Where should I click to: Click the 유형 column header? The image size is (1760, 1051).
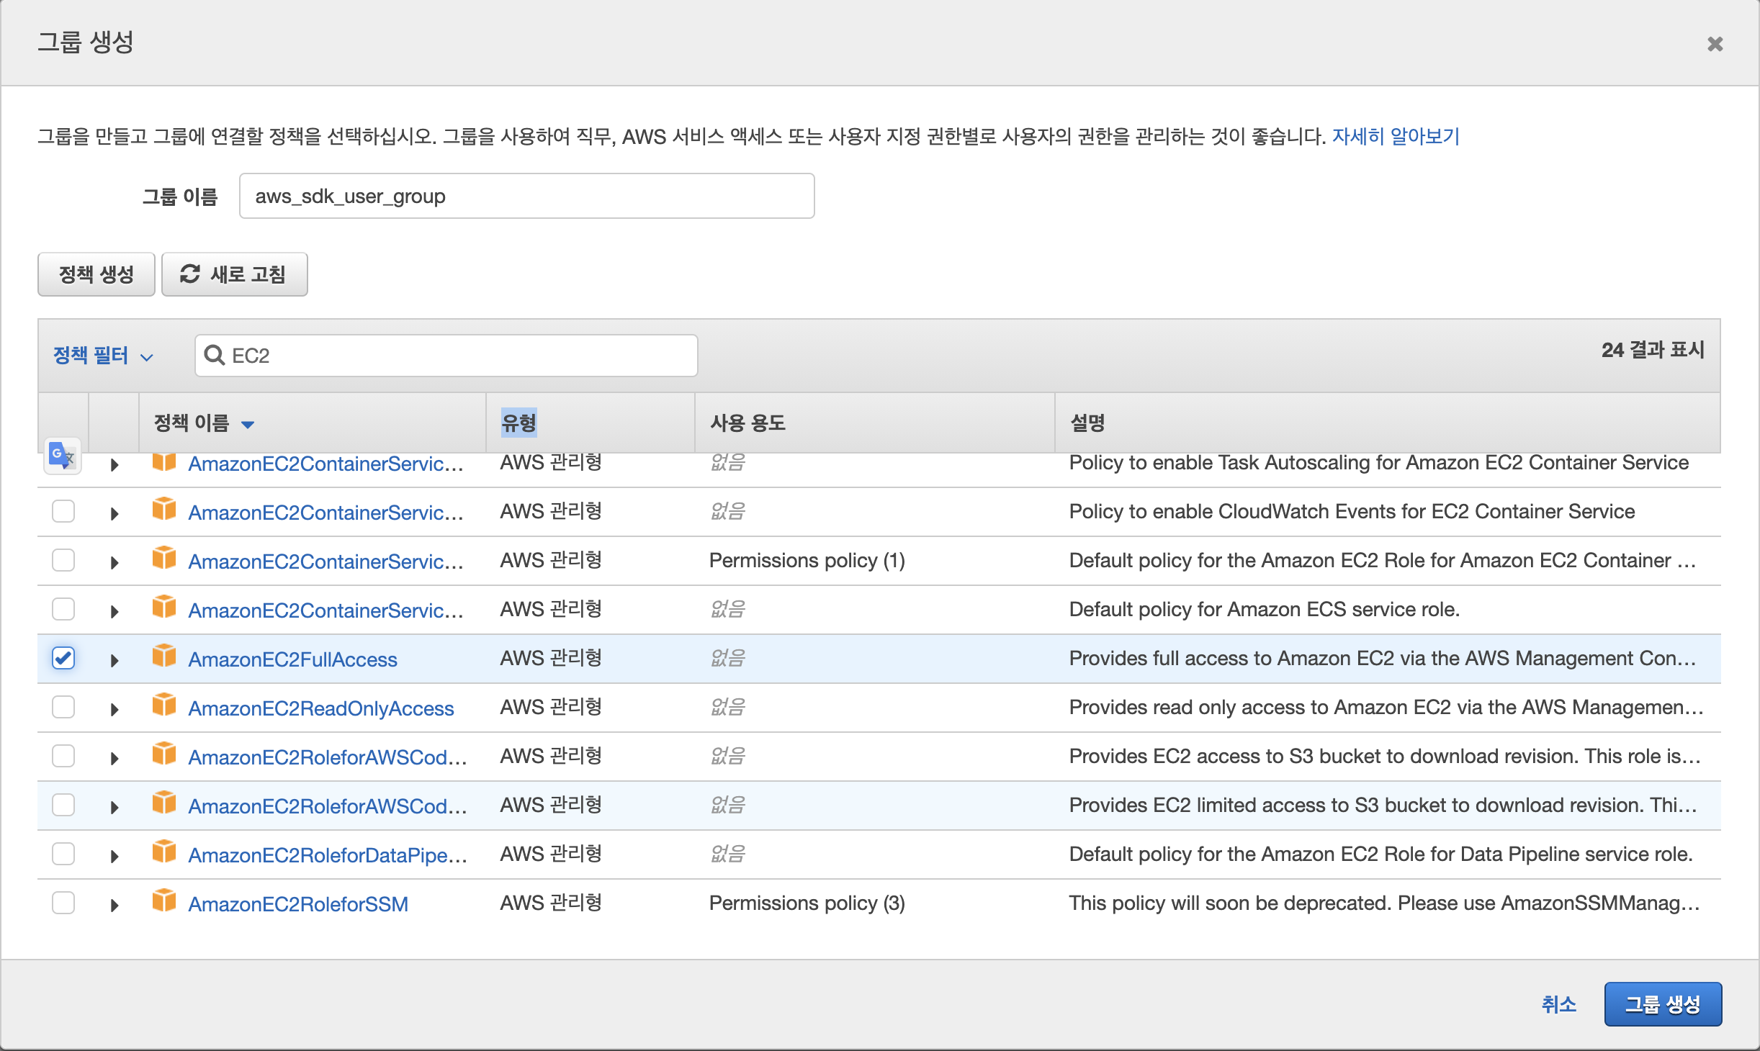518,423
